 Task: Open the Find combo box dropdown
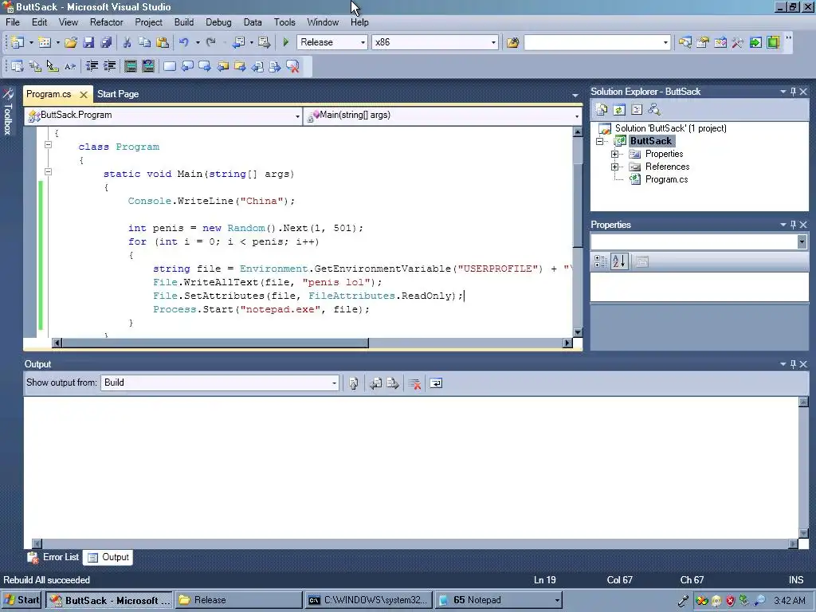(x=665, y=43)
